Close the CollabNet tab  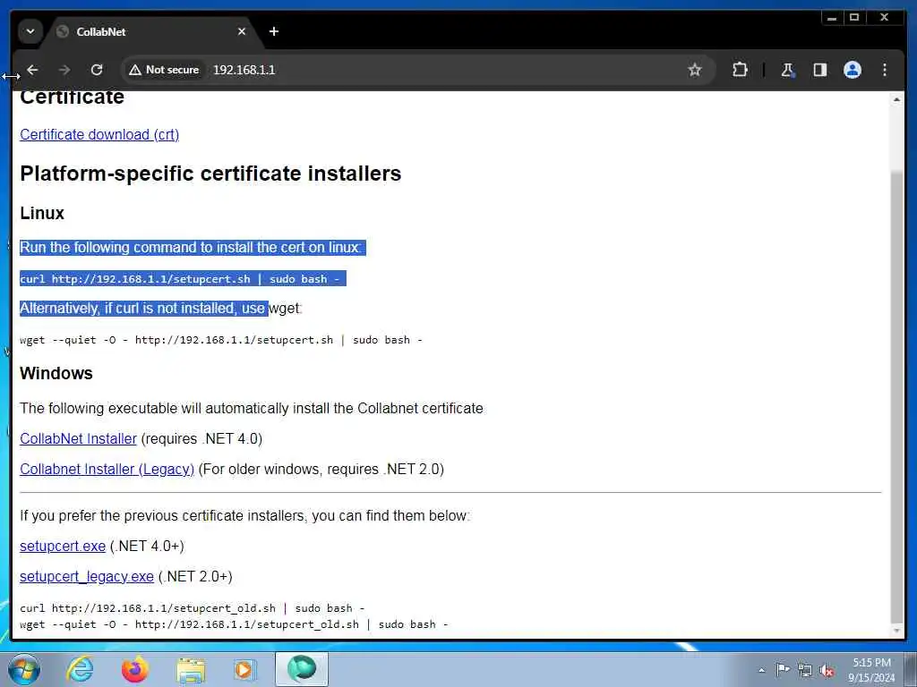242,31
